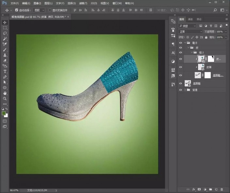Select the Ellipse shape tool
Screen dimensions: 230x193
click(5, 88)
